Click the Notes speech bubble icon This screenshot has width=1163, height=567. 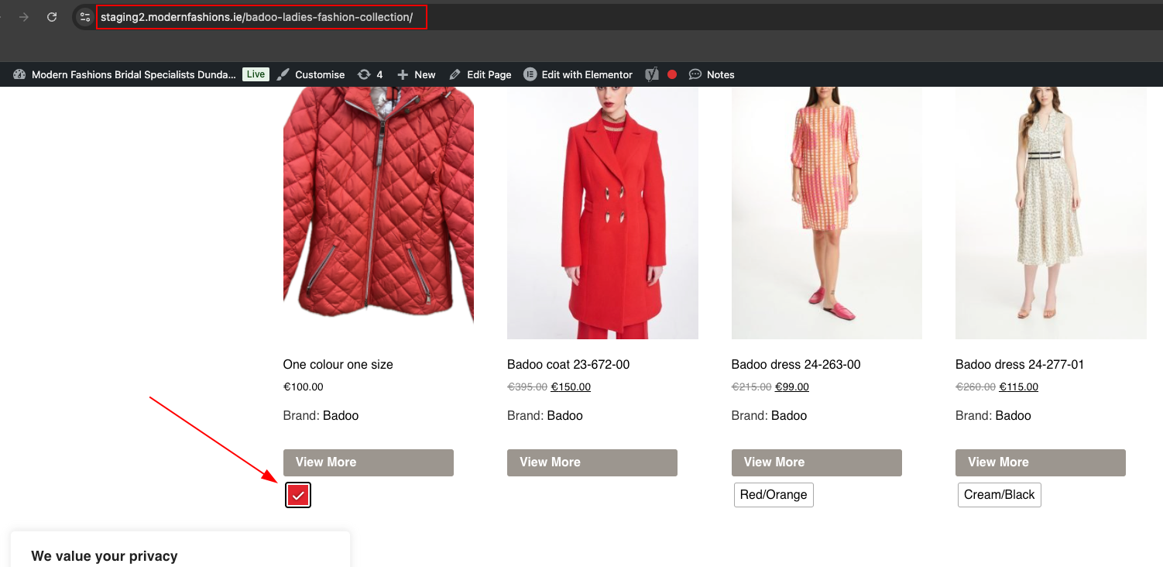click(695, 74)
